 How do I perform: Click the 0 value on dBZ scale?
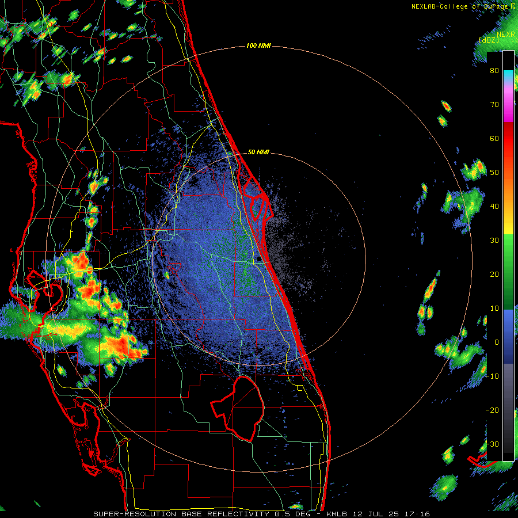497,342
